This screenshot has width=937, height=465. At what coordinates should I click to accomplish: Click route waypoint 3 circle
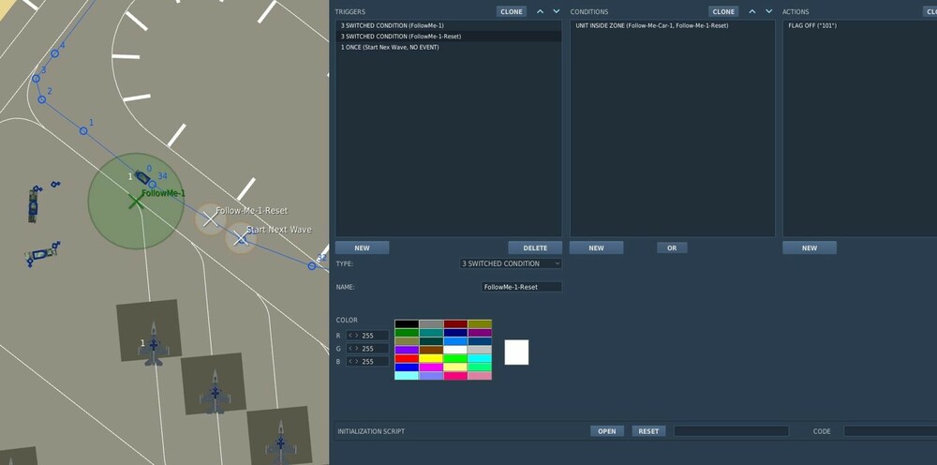click(36, 79)
